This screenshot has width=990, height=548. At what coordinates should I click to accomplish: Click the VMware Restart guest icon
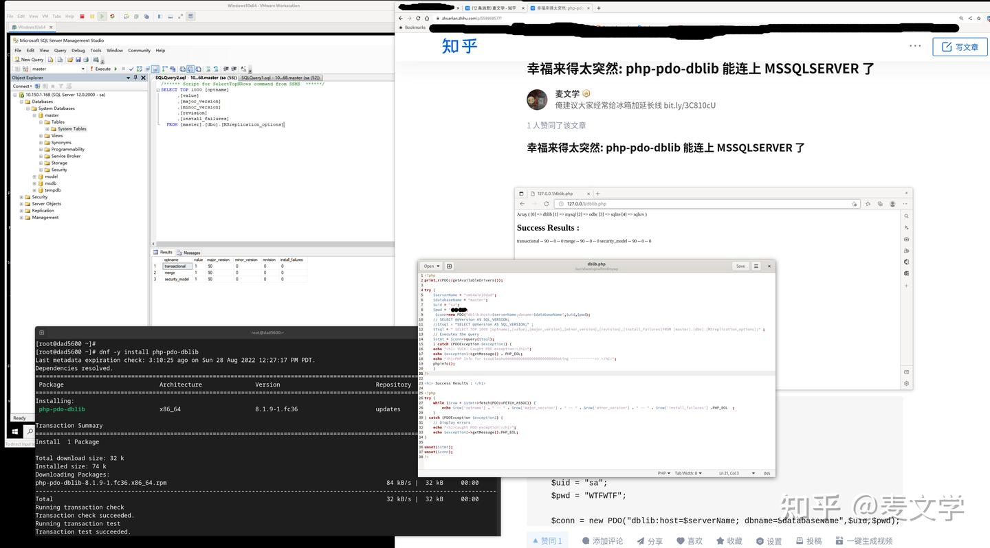tap(112, 16)
